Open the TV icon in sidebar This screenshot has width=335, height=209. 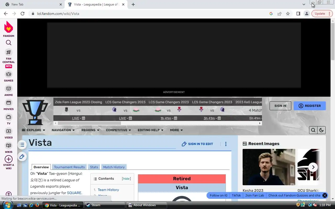pos(9,117)
